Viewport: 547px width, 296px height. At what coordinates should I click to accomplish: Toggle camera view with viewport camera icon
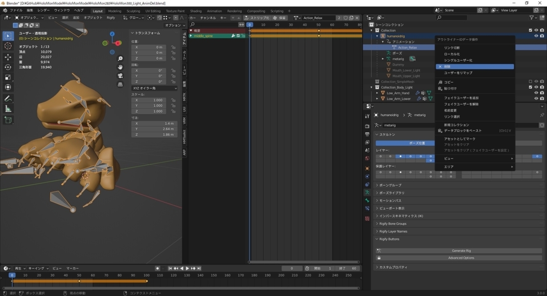(x=120, y=76)
